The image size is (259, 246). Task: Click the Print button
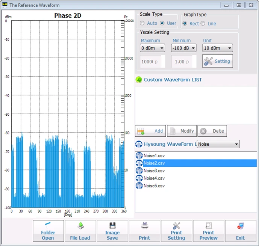(x=144, y=231)
